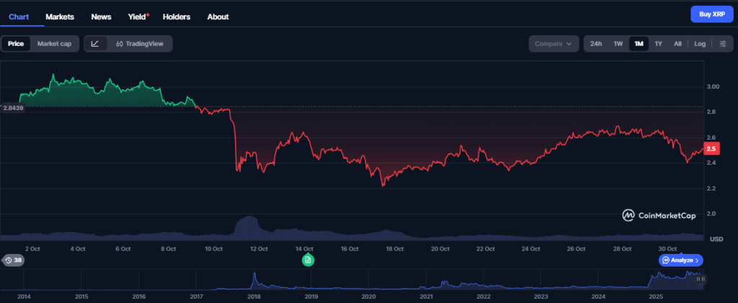Switch to the Holders tab
This screenshot has width=738, height=303.
click(x=177, y=17)
